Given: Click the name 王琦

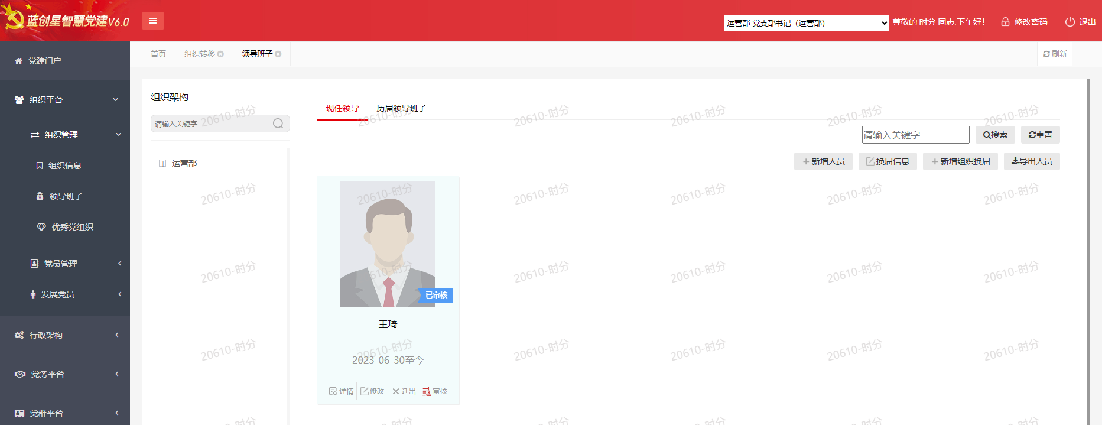Looking at the screenshot, I should coord(388,325).
